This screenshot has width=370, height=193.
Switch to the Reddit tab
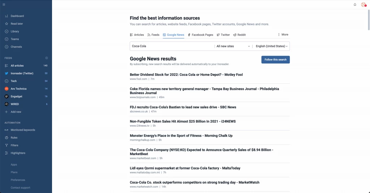click(240, 35)
